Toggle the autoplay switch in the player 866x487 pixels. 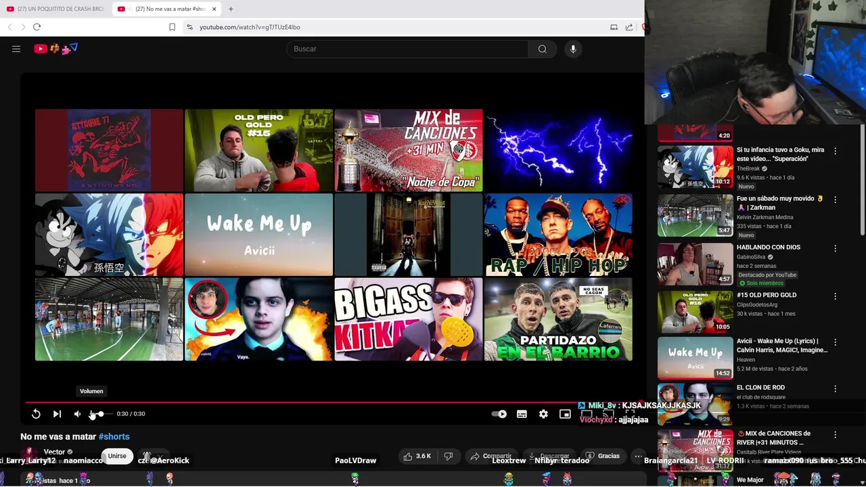click(x=499, y=414)
